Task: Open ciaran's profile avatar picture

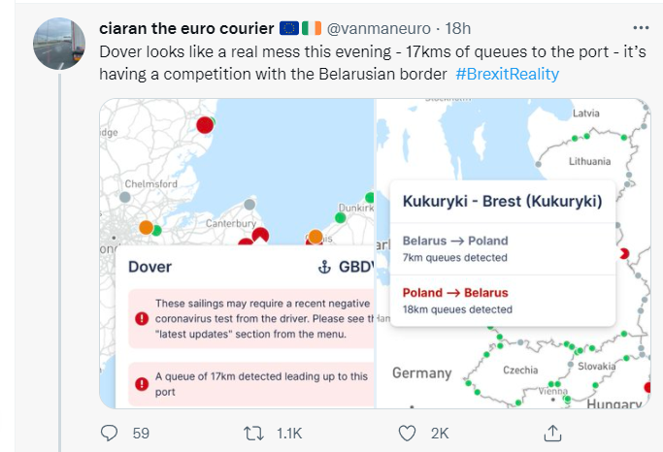Action: pos(59,44)
